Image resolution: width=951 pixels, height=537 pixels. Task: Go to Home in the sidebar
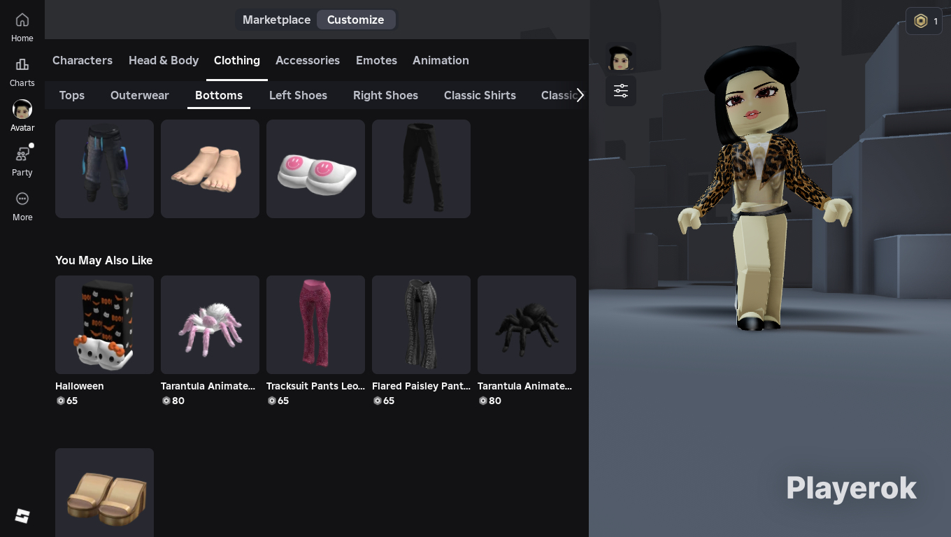pos(22,28)
